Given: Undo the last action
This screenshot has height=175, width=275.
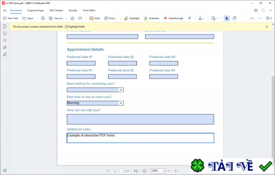Looking at the screenshot, I should [252, 18].
